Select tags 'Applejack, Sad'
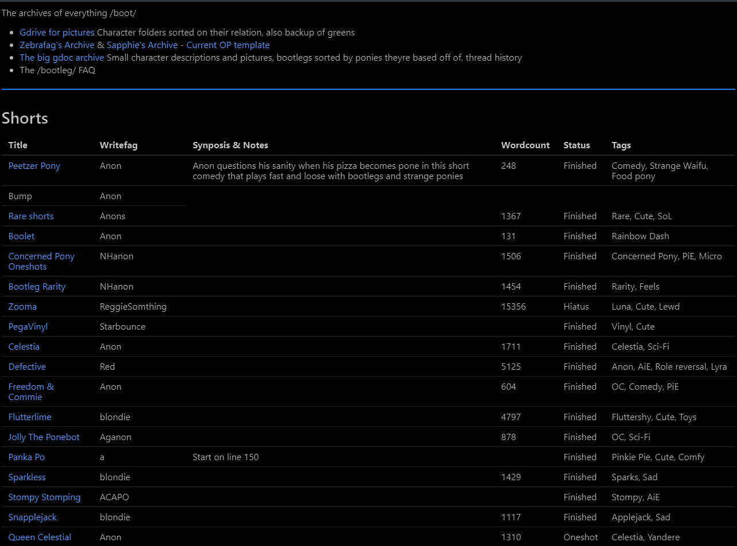 tap(641, 517)
